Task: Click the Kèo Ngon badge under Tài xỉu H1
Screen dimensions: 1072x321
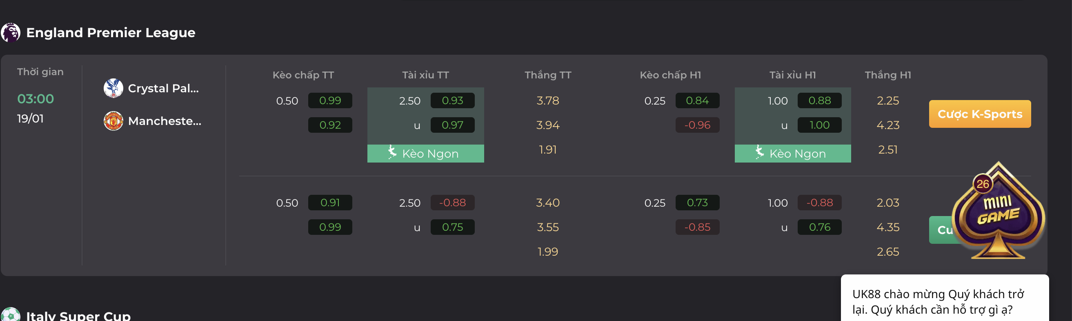Action: click(793, 154)
